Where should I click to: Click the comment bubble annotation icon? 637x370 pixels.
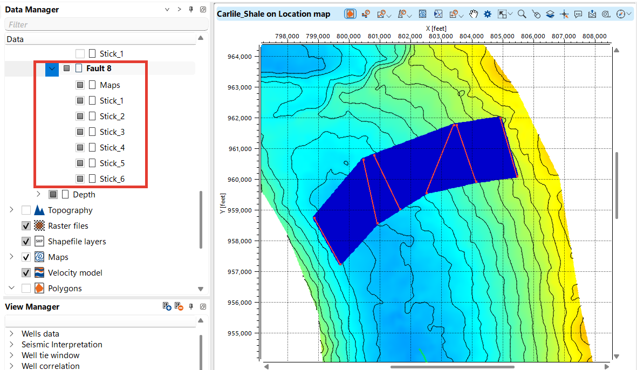(x=578, y=14)
